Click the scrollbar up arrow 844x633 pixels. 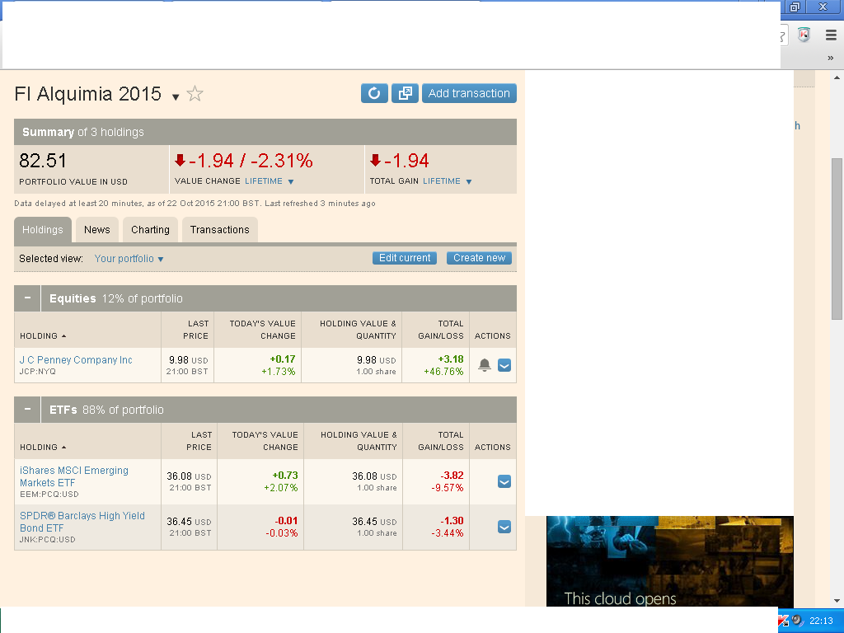(837, 77)
